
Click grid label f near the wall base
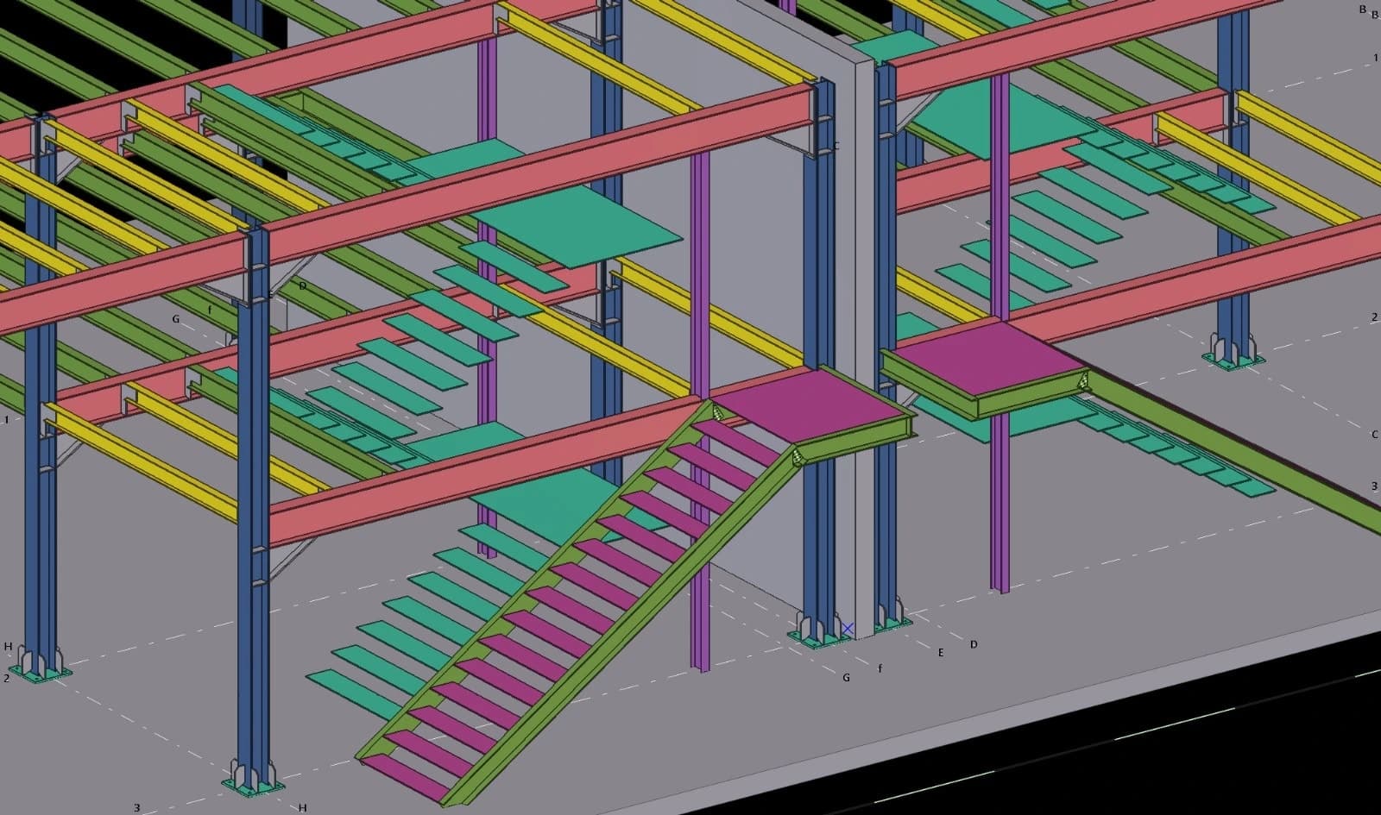tap(880, 667)
